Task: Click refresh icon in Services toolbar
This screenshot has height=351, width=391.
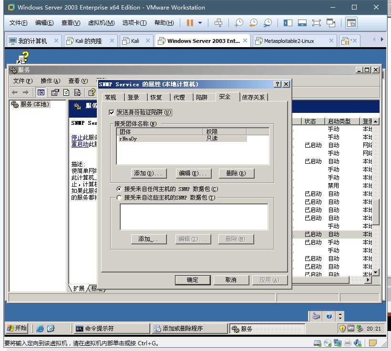Action: click(66, 93)
